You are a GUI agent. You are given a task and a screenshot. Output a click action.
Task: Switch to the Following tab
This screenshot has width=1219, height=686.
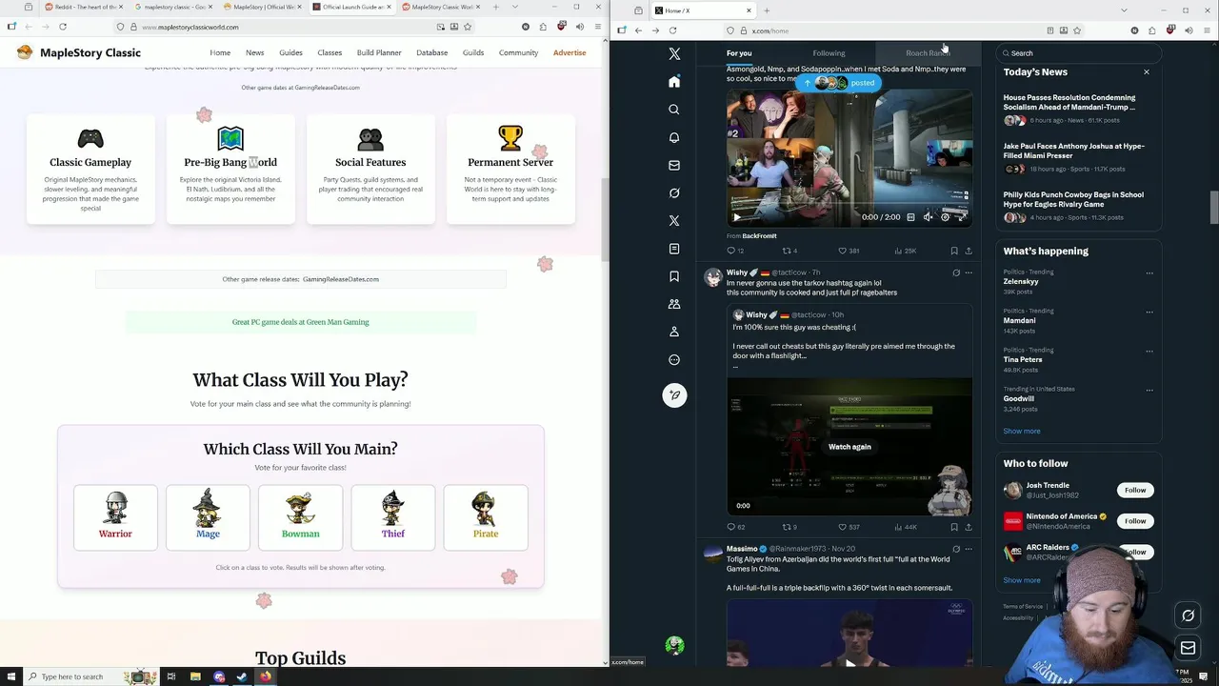click(829, 53)
